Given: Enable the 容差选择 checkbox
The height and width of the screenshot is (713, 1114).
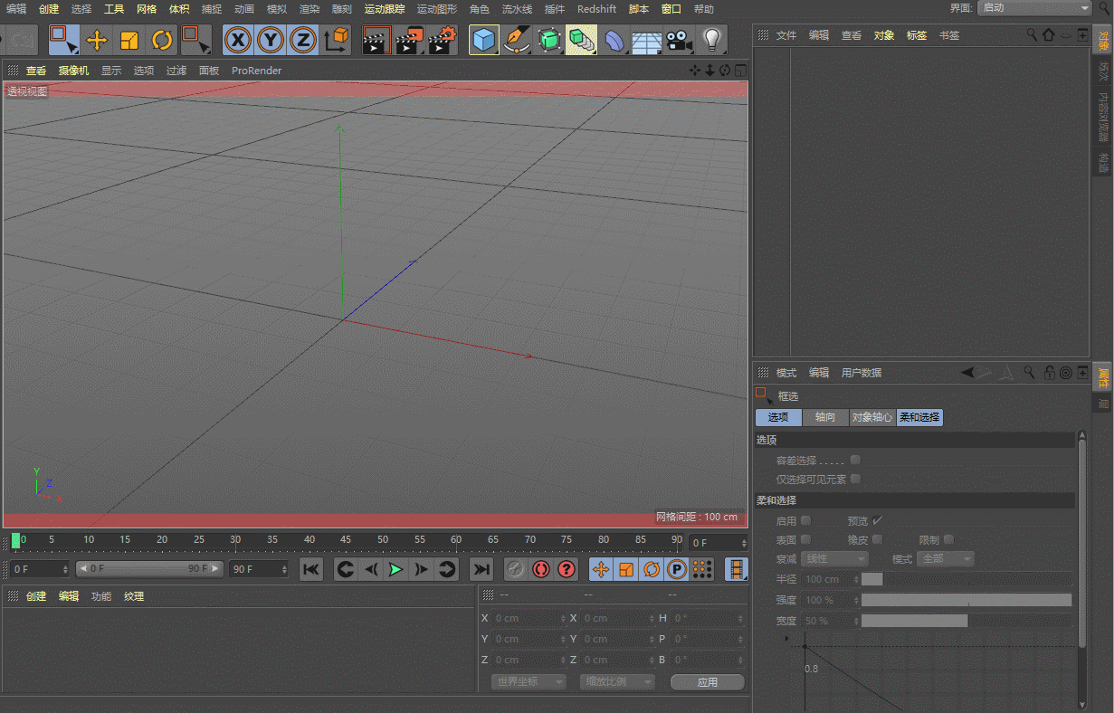Looking at the screenshot, I should pyautogui.click(x=855, y=460).
